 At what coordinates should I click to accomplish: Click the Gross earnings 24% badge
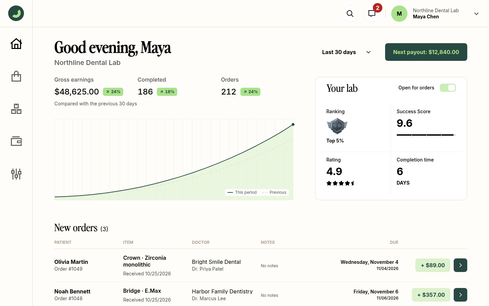click(113, 92)
